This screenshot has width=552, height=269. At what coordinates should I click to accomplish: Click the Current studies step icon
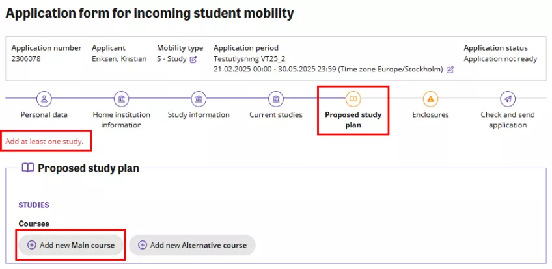[276, 99]
